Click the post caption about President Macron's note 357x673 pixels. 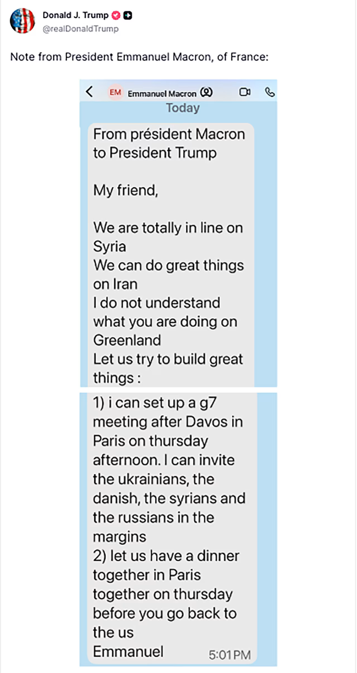[139, 57]
